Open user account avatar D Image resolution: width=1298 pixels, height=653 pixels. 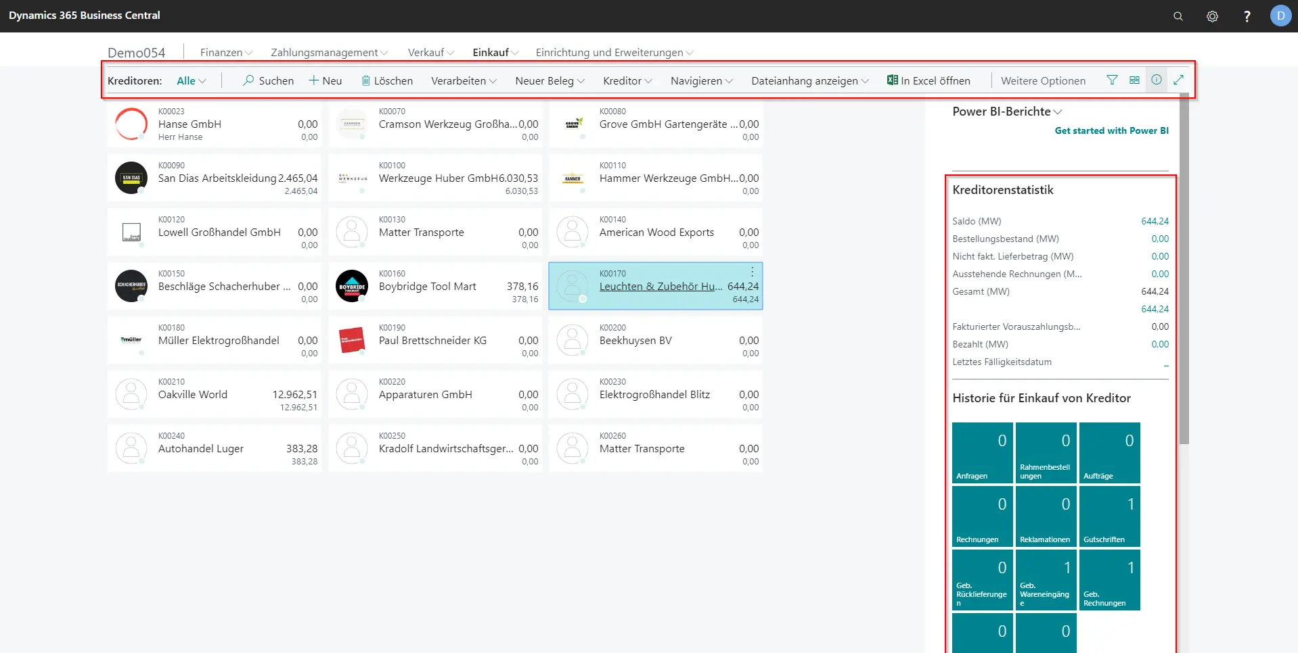click(x=1280, y=16)
